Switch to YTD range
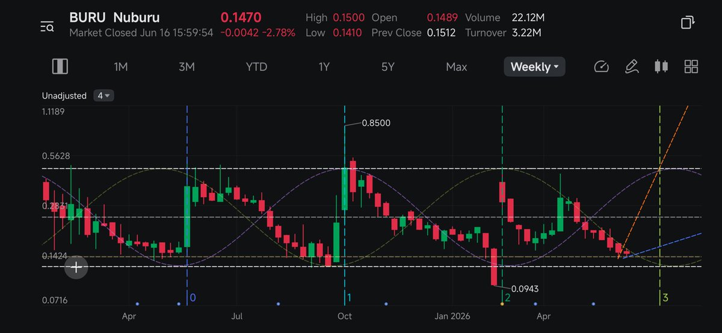The image size is (722, 333). [256, 67]
